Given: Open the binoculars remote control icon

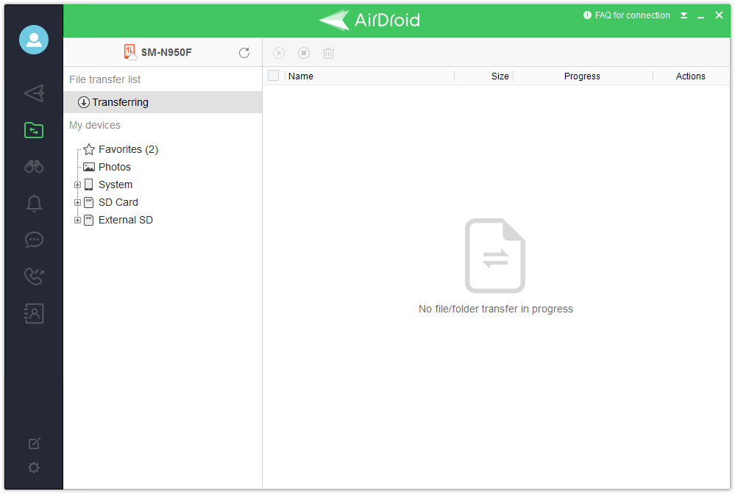Looking at the screenshot, I should 34,167.
